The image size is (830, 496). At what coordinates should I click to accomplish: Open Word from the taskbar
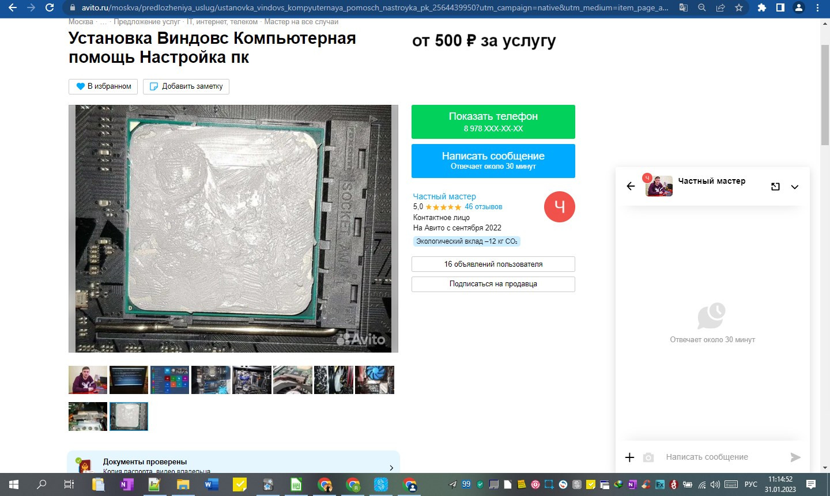point(211,484)
